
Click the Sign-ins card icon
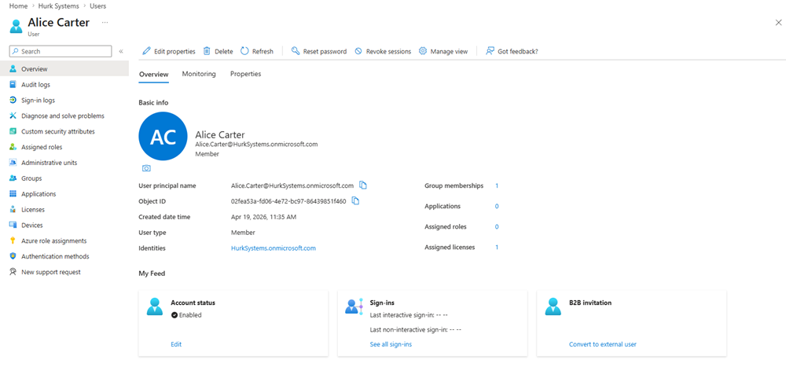(354, 306)
